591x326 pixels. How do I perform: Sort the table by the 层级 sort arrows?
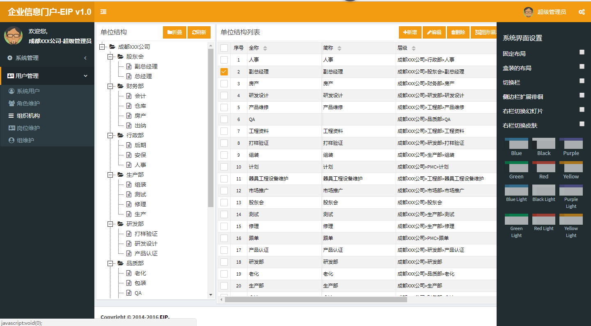414,48
